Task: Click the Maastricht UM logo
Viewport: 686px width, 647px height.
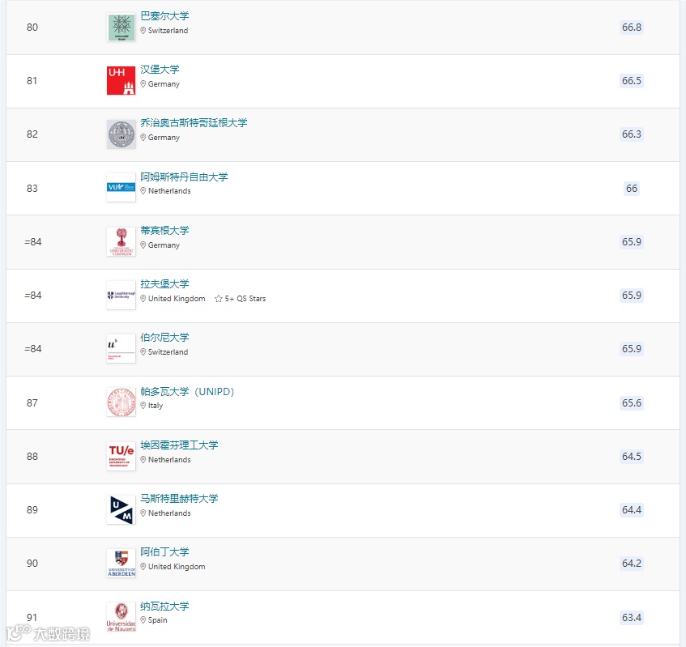Action: pyautogui.click(x=121, y=509)
